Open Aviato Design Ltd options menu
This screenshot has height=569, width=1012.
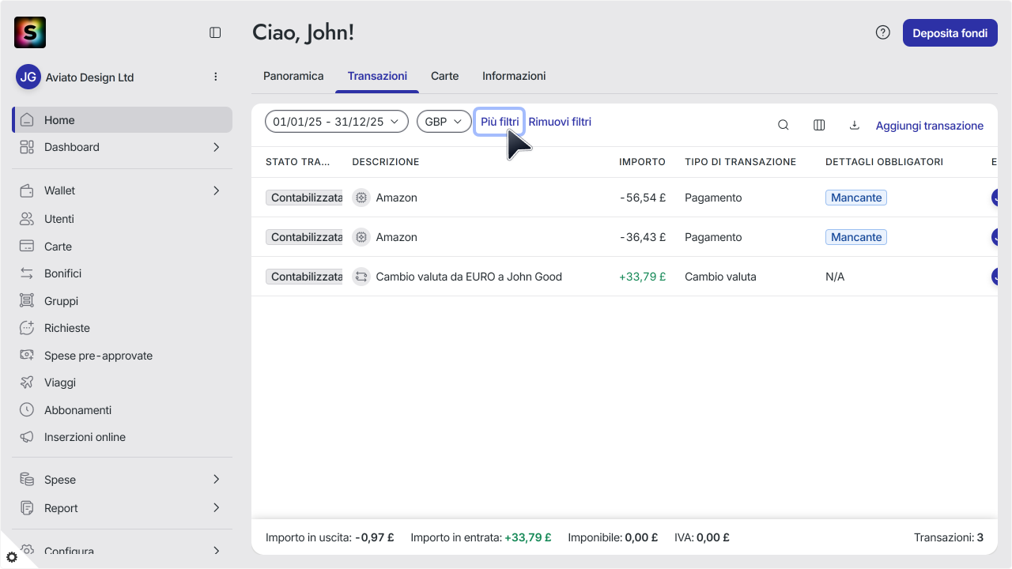[216, 77]
